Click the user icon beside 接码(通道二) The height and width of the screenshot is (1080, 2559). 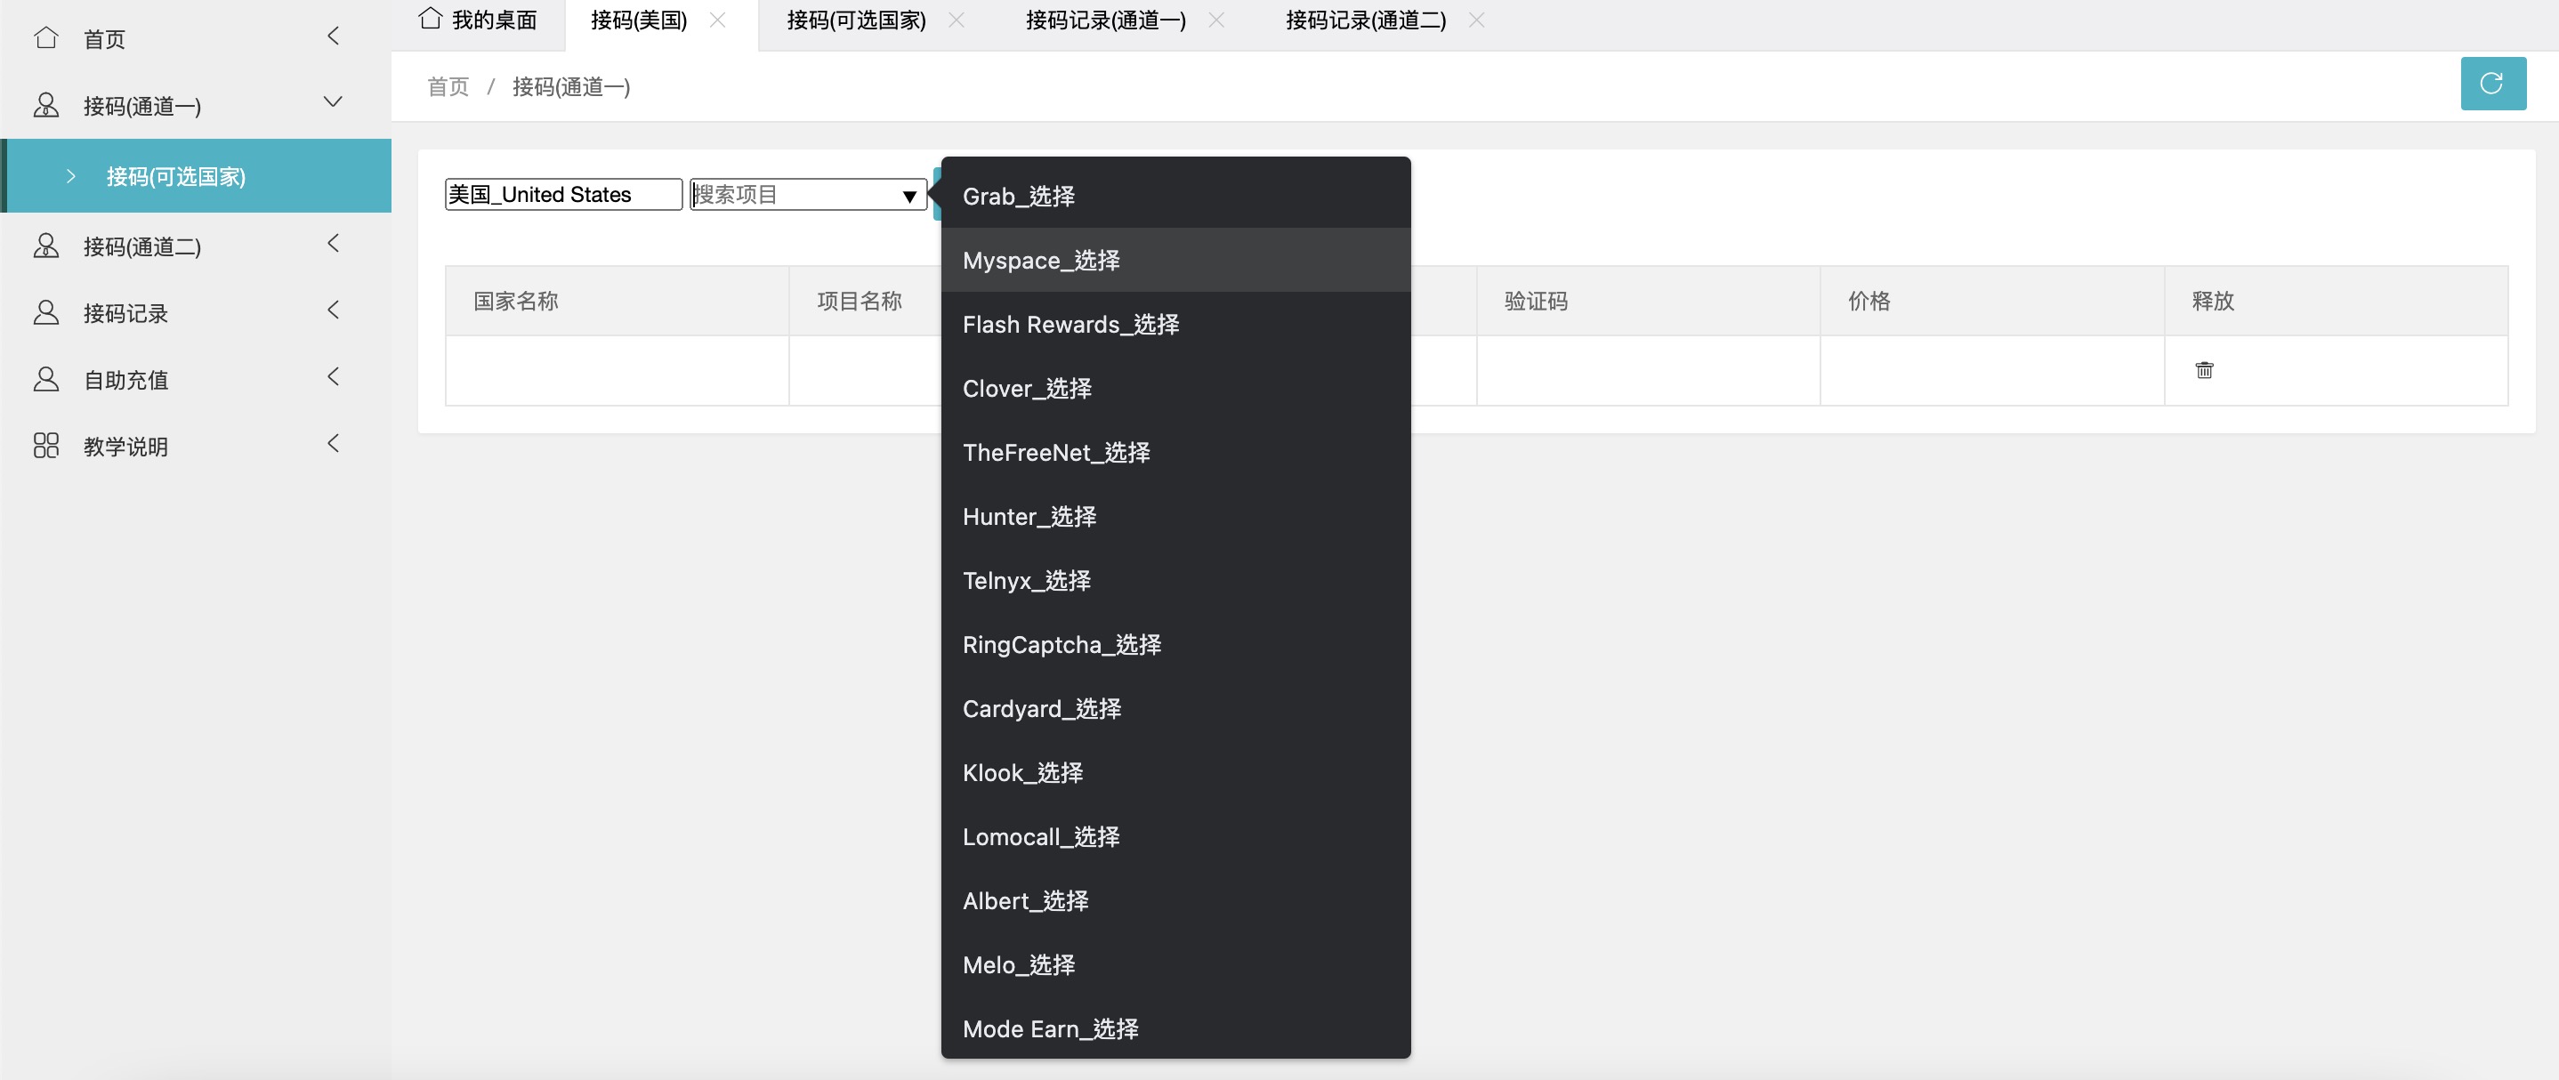(45, 246)
